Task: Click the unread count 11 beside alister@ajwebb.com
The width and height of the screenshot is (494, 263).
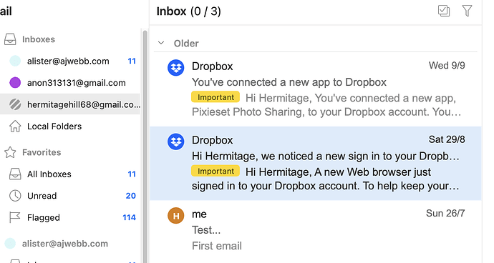Action: pos(132,61)
